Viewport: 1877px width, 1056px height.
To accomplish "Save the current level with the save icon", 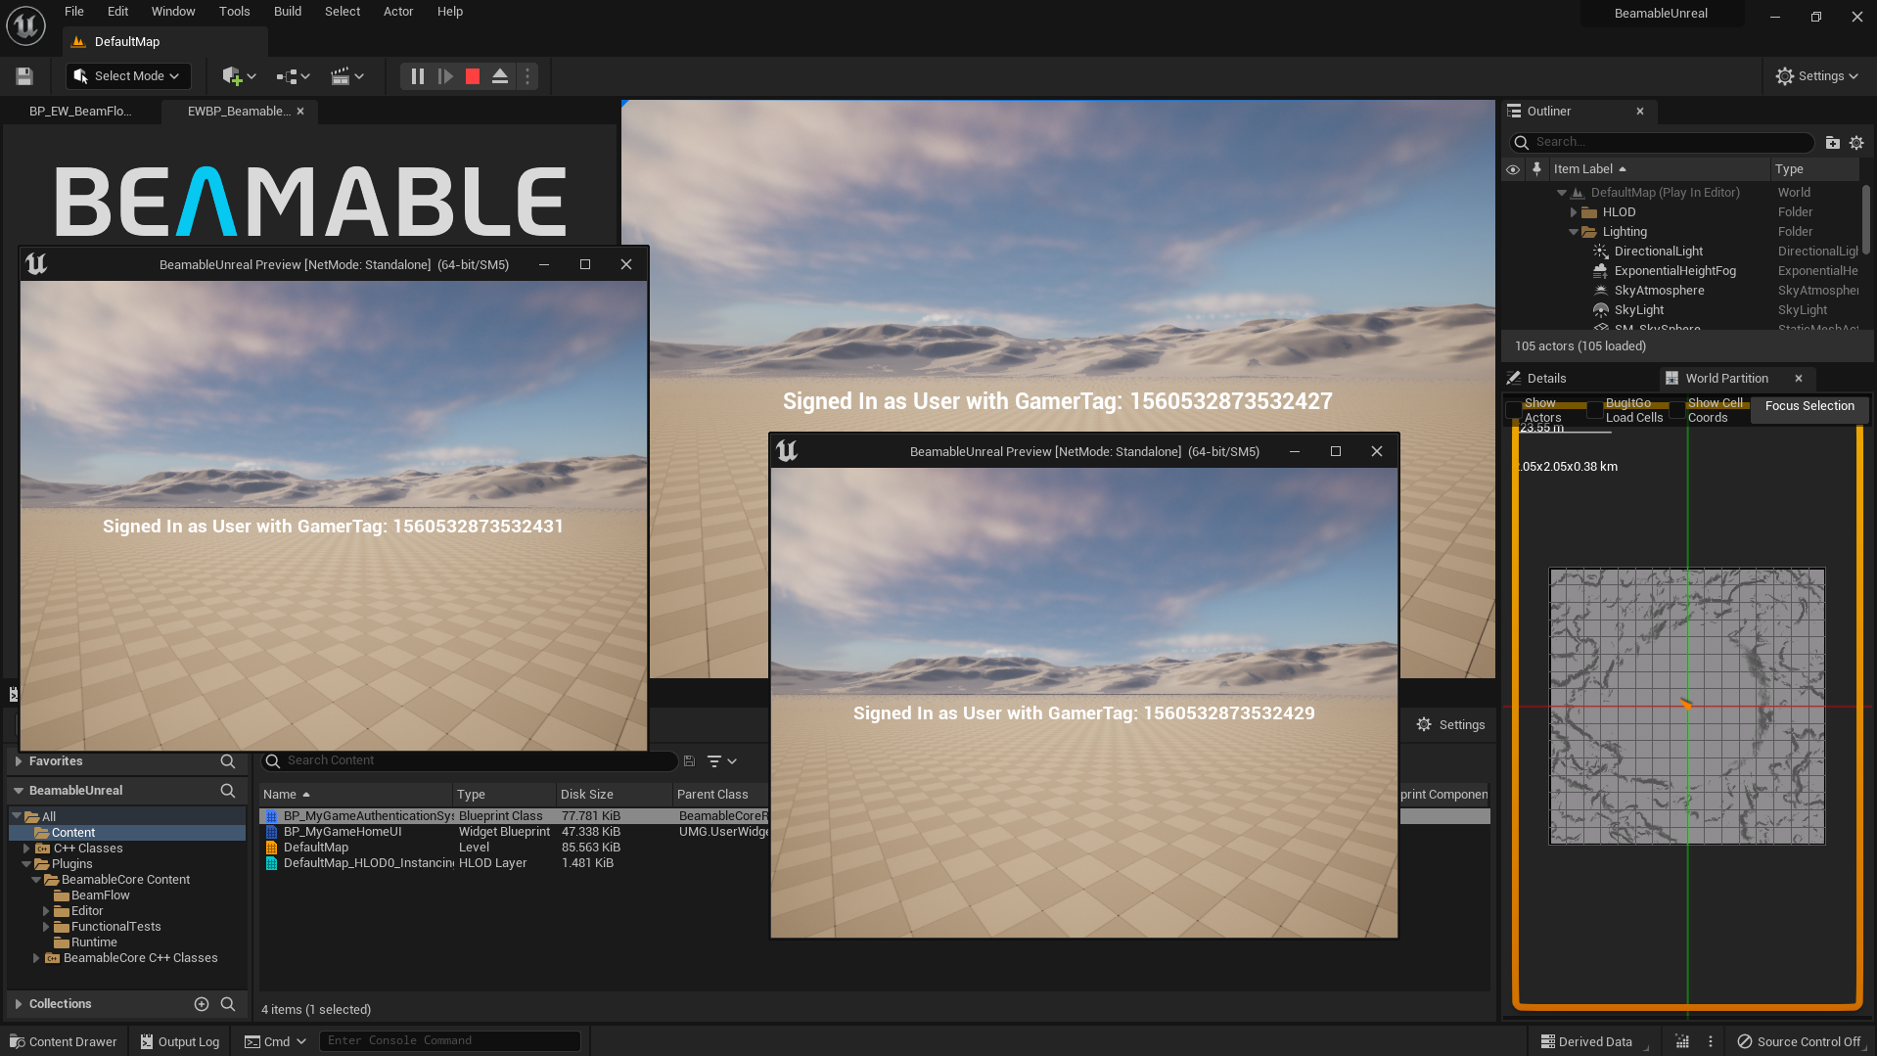I will pyautogui.click(x=23, y=75).
